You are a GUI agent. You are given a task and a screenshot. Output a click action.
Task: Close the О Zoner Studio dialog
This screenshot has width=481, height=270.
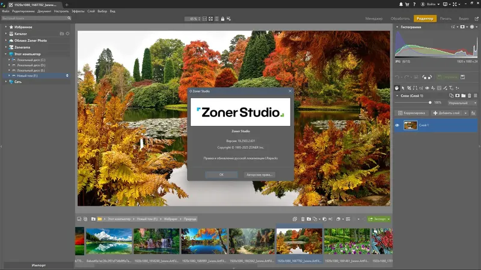point(290,91)
